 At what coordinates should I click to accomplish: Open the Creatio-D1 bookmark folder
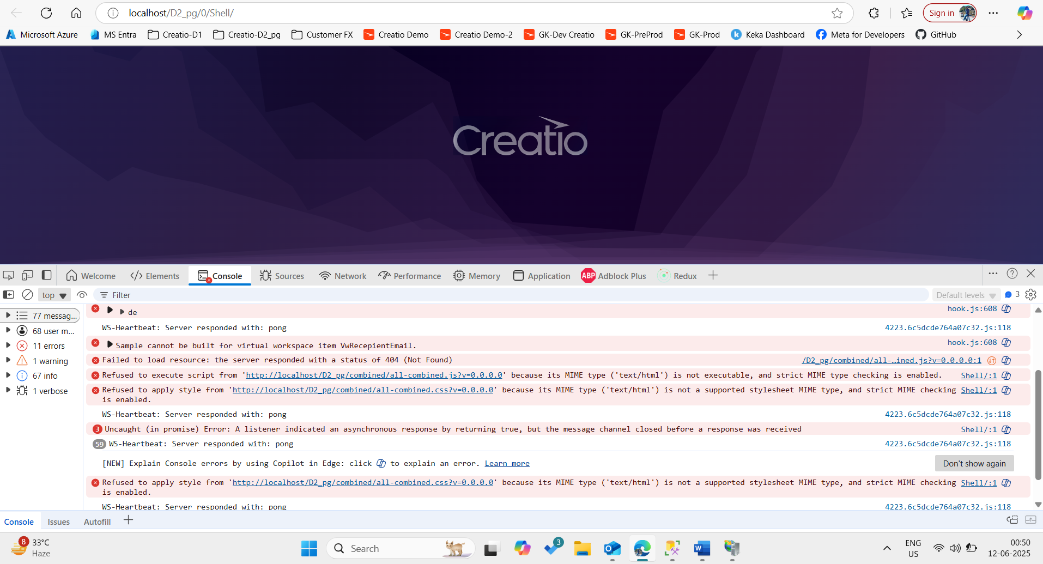[175, 35]
